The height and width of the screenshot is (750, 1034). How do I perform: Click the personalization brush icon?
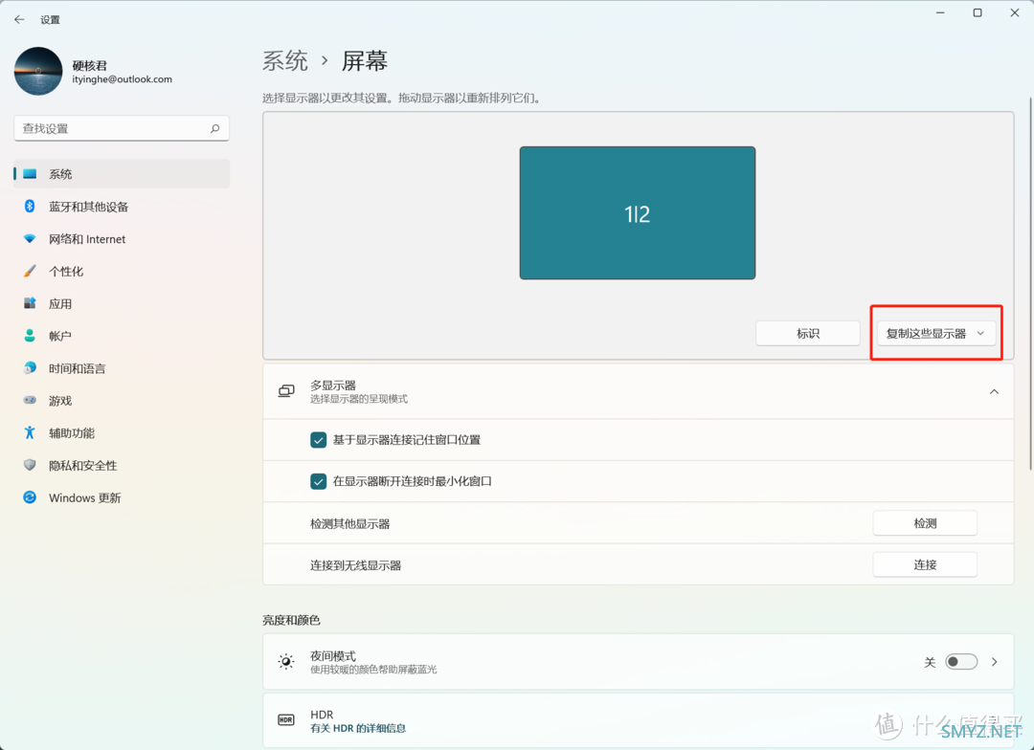tap(30, 271)
